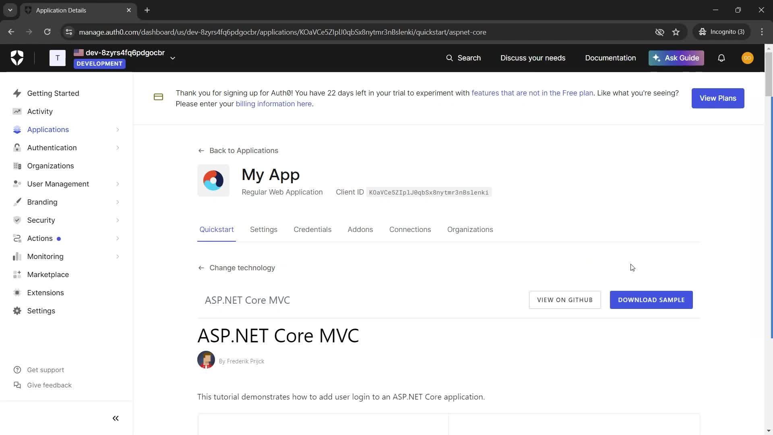Click the tenant T avatar tile
Viewport: 773px width, 435px height.
coord(58,58)
